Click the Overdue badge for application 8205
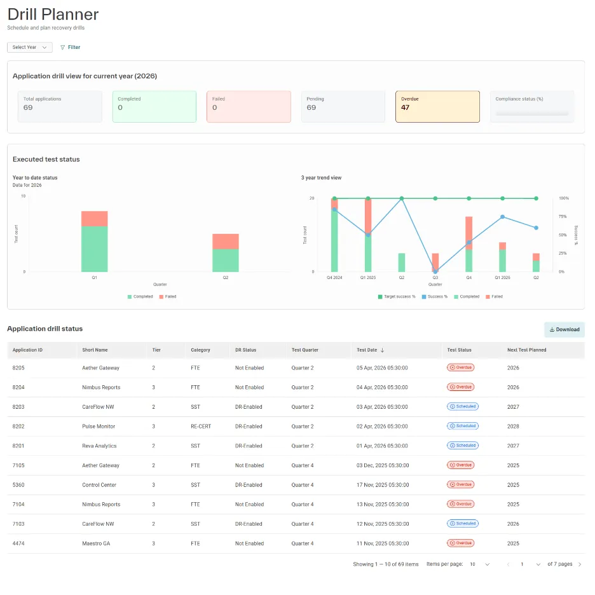 [461, 367]
